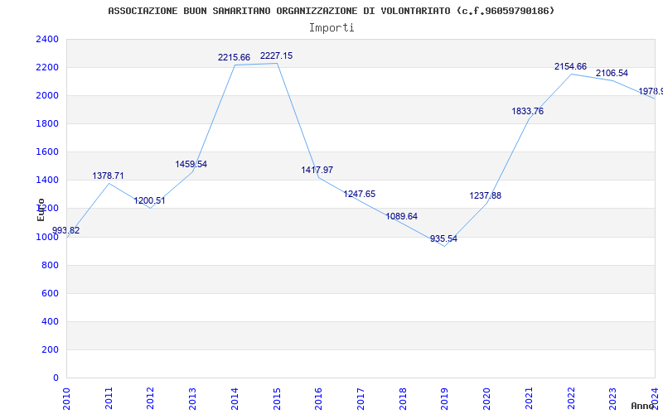
Task: Click x-axis year 2015
Action: [x=277, y=398]
